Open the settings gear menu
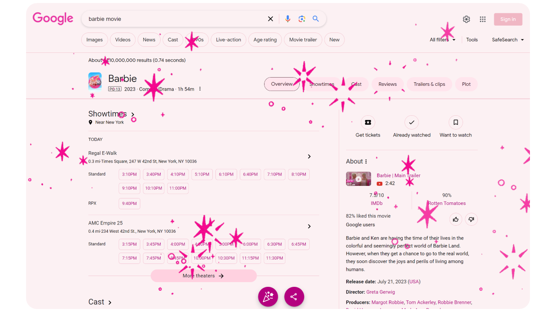 [x=467, y=19]
